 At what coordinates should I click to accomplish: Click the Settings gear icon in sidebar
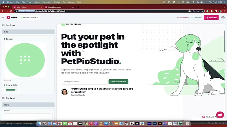pyautogui.click(x=3, y=25)
